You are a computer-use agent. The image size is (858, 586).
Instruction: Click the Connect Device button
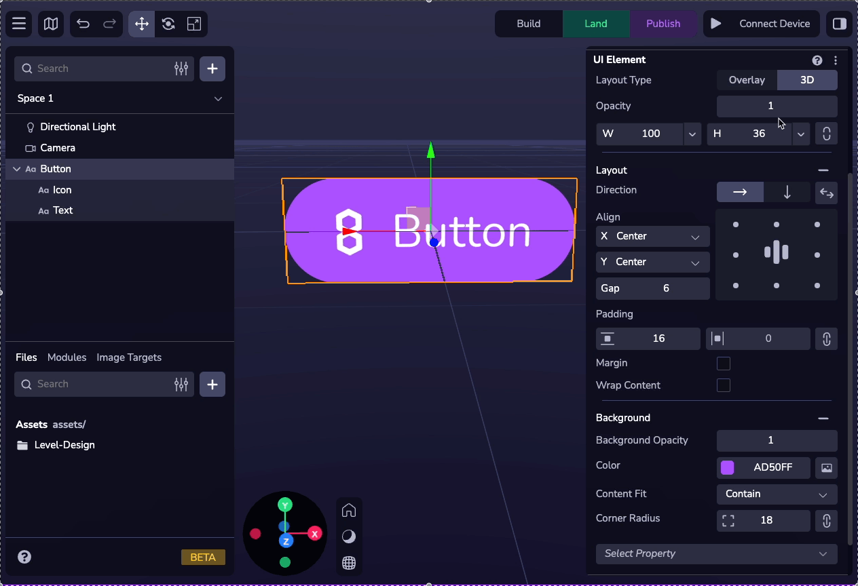(x=760, y=23)
